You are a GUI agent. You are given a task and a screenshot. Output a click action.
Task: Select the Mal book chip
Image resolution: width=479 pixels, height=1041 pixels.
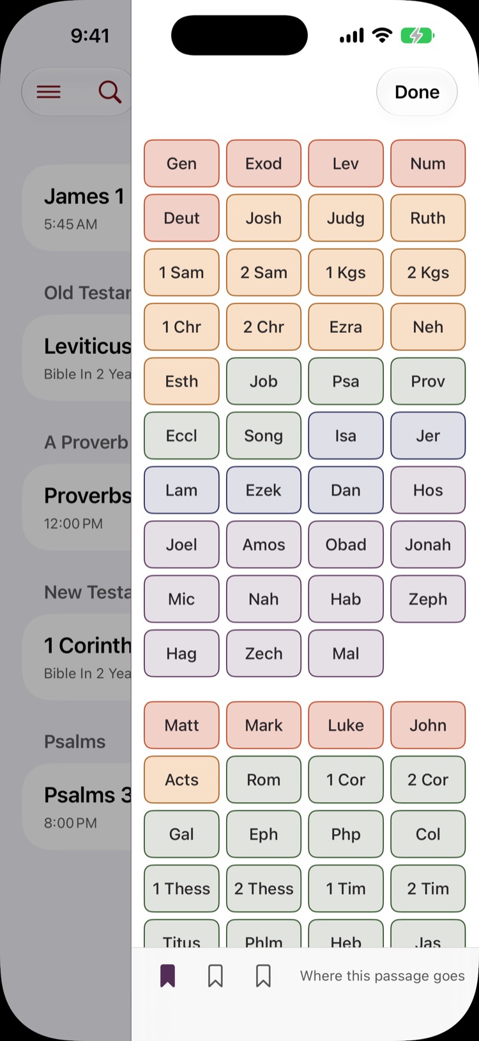pos(346,653)
